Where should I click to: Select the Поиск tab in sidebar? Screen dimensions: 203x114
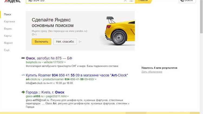click(8, 14)
